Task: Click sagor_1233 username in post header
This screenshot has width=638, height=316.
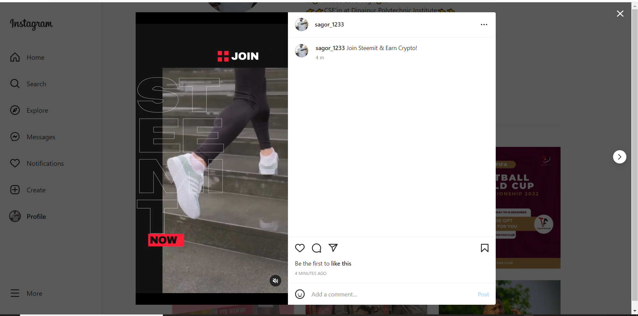Action: (329, 25)
